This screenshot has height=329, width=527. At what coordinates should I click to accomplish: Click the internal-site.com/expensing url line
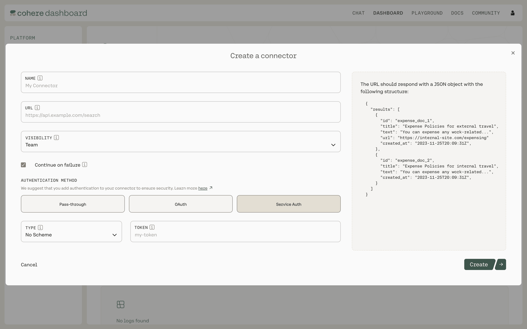click(x=435, y=138)
